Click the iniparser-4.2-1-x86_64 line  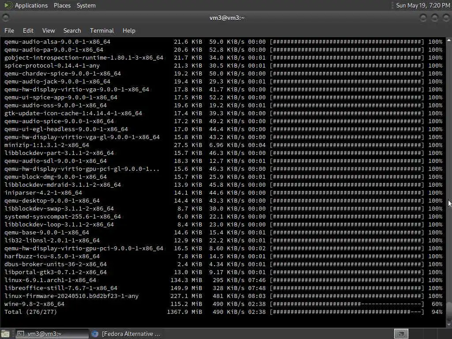(x=223, y=193)
